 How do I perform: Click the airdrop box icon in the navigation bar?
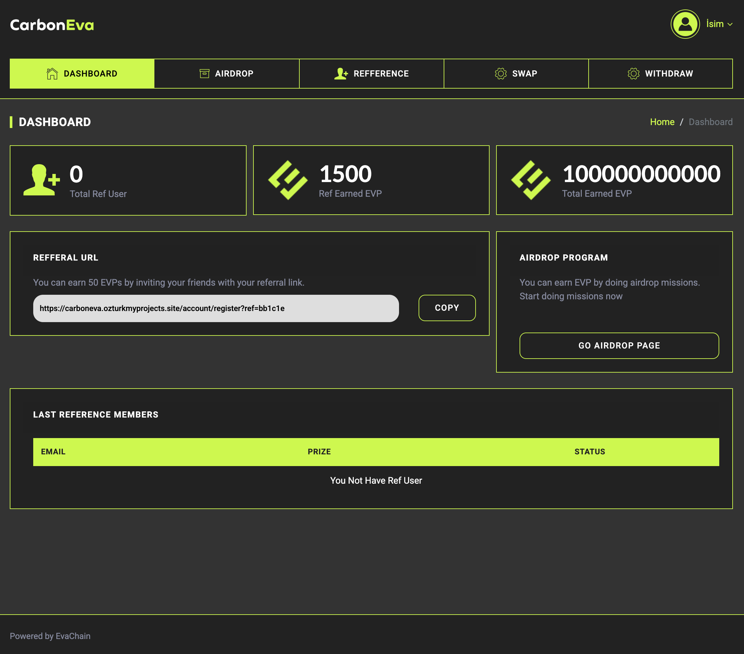[x=205, y=73]
